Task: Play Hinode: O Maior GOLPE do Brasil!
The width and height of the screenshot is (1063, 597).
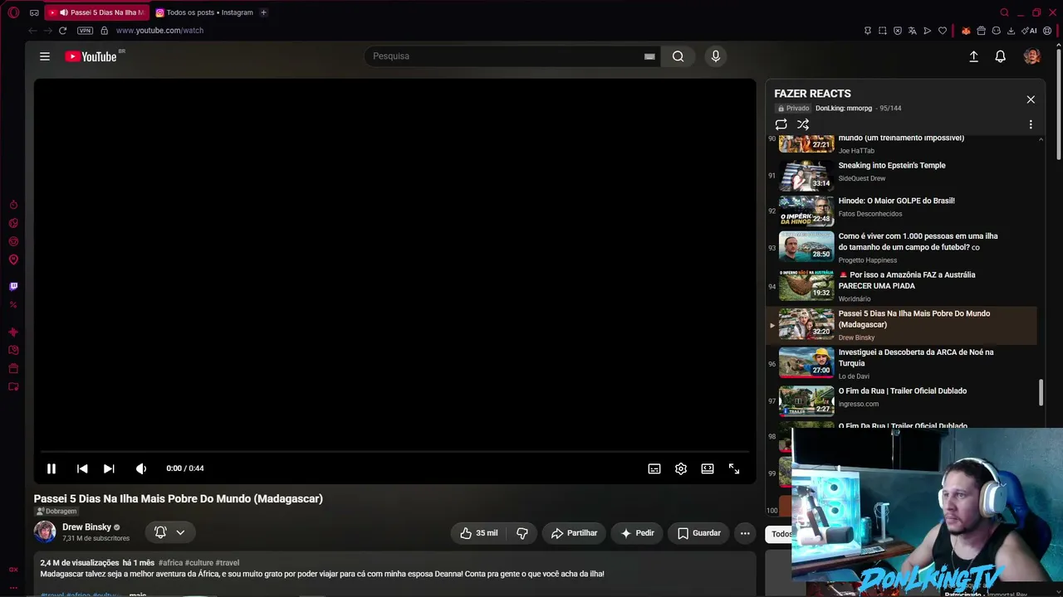Action: tap(903, 211)
